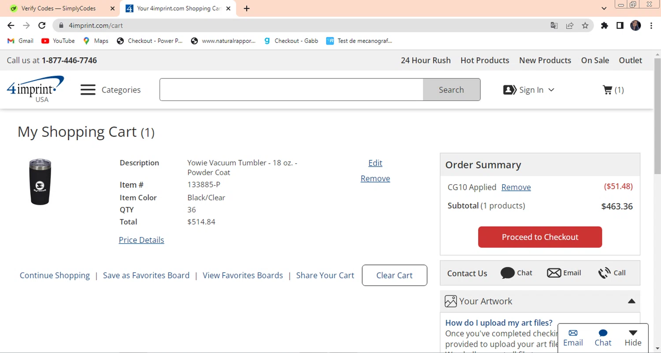Click the Your Artwork picture icon
This screenshot has height=353, width=661.
451,301
